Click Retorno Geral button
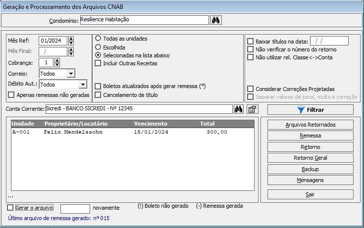 tap(311, 158)
